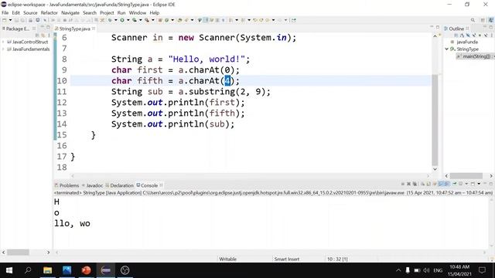Viewport: 495px width, 278px height.
Task: Open Display Selected Console dropdown arrow
Action: tap(466, 184)
